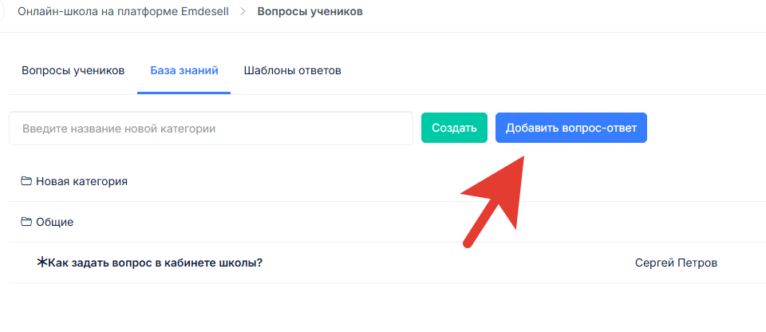Click the Добавить вопрос-ответ button

click(571, 128)
